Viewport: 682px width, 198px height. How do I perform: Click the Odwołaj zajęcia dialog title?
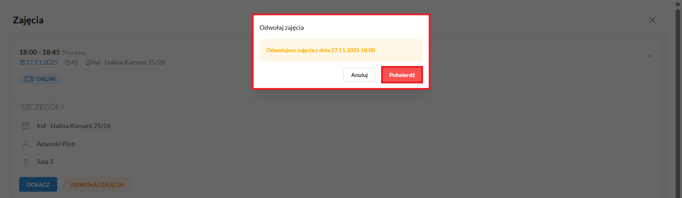[x=281, y=28]
